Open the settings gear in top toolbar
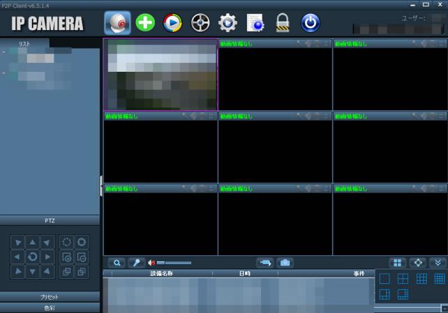 pos(227,23)
